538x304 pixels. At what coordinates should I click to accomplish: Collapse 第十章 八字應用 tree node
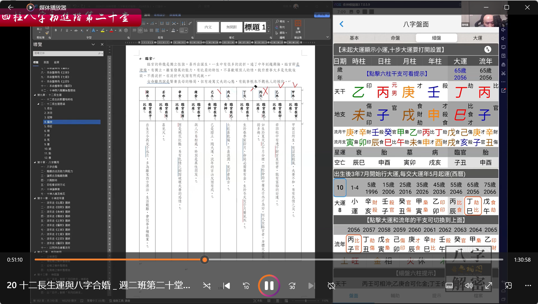[x=35, y=162]
